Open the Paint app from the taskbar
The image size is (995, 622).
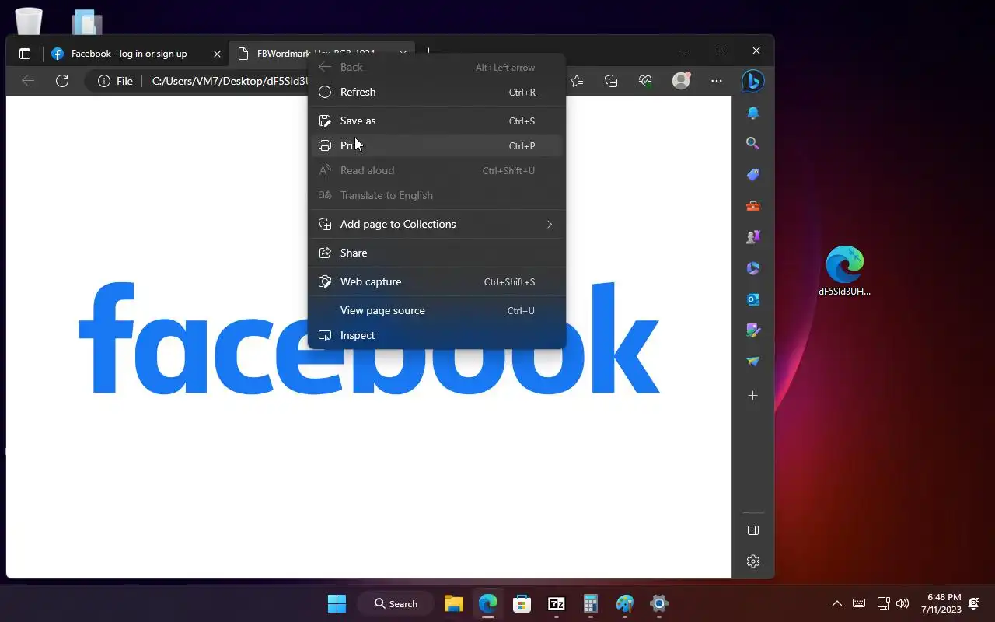click(x=625, y=603)
